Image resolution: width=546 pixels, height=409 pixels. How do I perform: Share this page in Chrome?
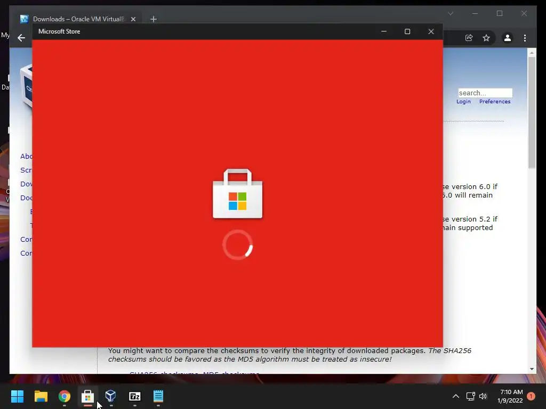[x=469, y=38]
